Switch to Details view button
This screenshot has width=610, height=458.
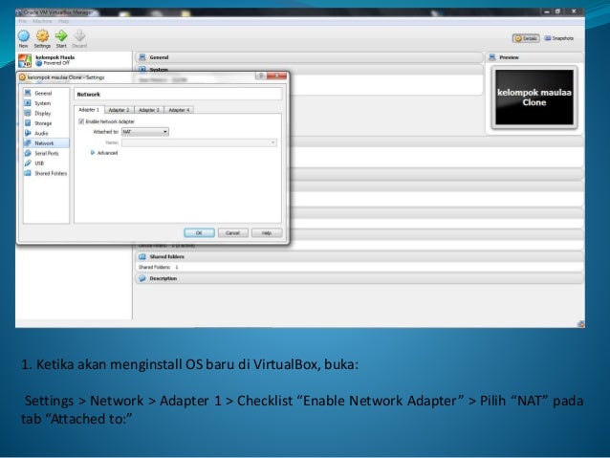click(x=526, y=38)
